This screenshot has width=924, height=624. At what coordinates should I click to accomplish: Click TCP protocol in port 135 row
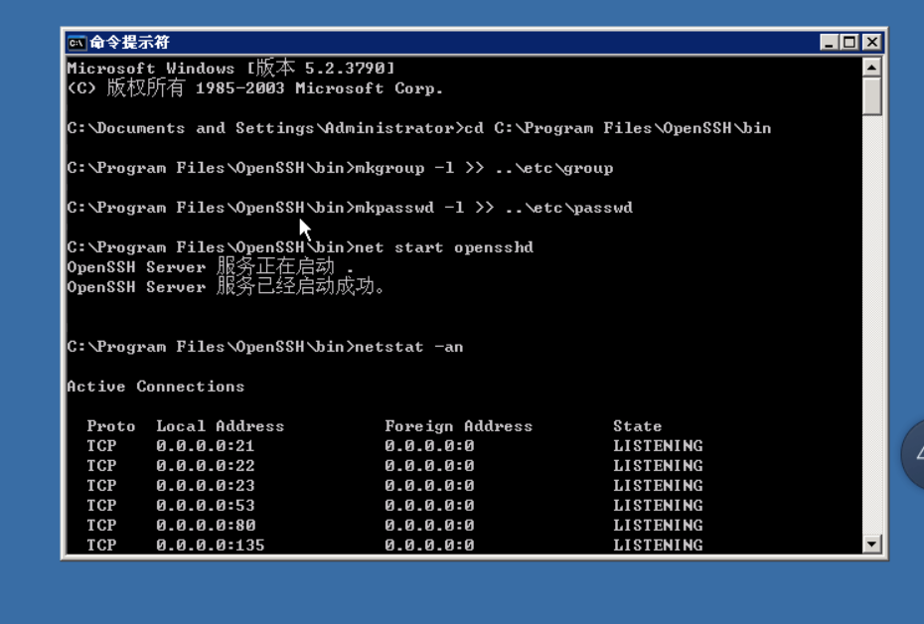[x=101, y=546]
